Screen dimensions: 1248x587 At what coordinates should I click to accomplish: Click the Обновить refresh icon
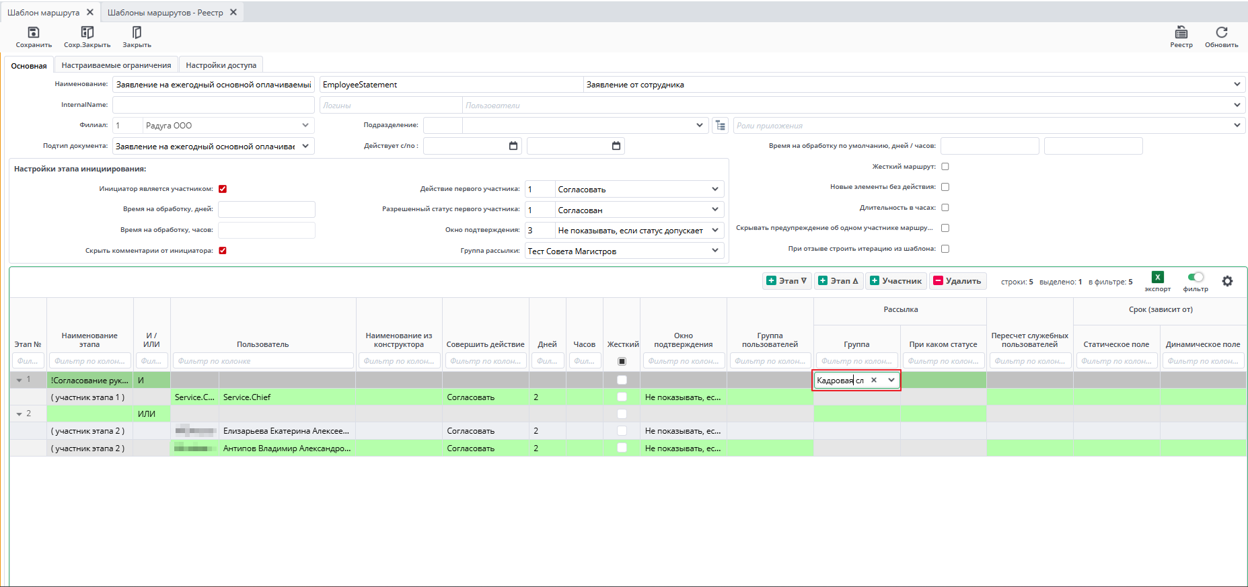pyautogui.click(x=1221, y=33)
